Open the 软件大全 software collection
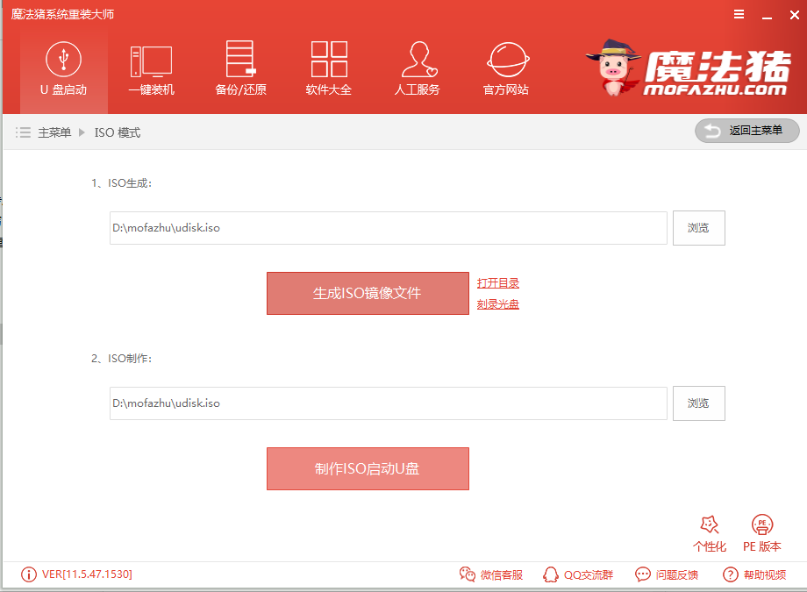The height and width of the screenshot is (592, 807). 329,68
